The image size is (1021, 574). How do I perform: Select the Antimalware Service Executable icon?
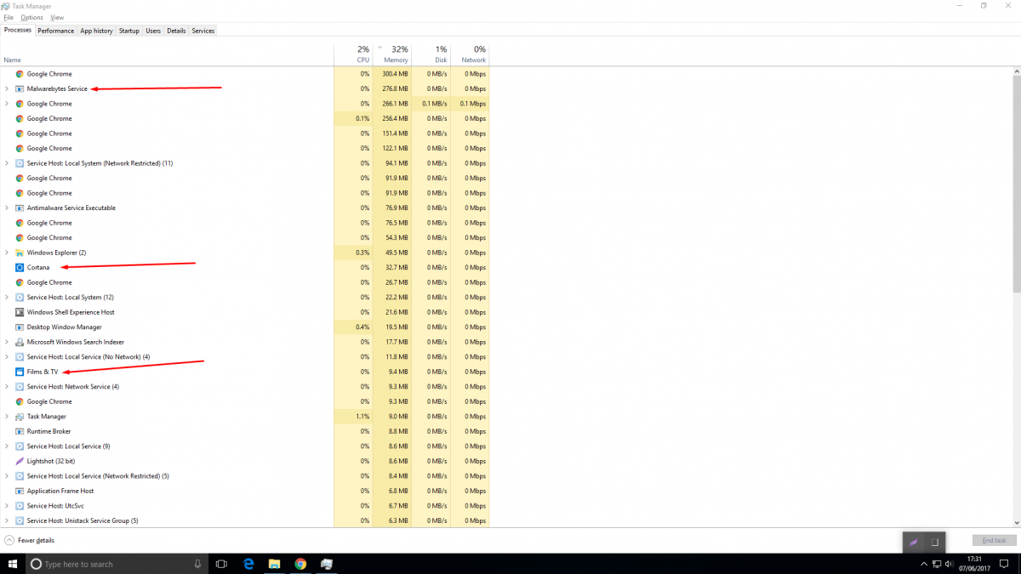tap(20, 208)
